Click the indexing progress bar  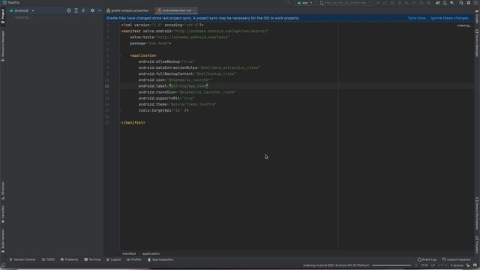point(391,265)
